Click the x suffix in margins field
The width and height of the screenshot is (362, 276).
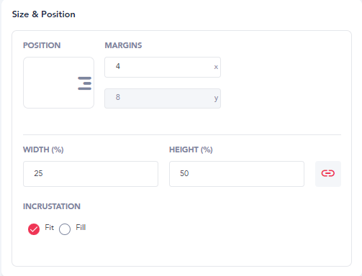216,67
